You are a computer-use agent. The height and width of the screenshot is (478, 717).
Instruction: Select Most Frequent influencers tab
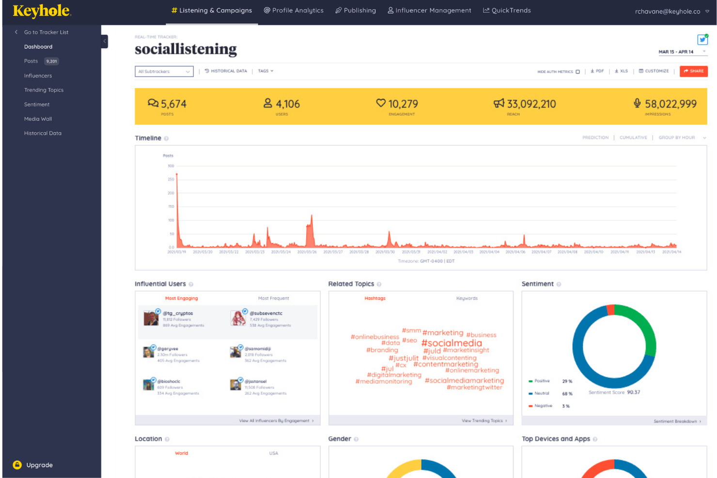273,298
